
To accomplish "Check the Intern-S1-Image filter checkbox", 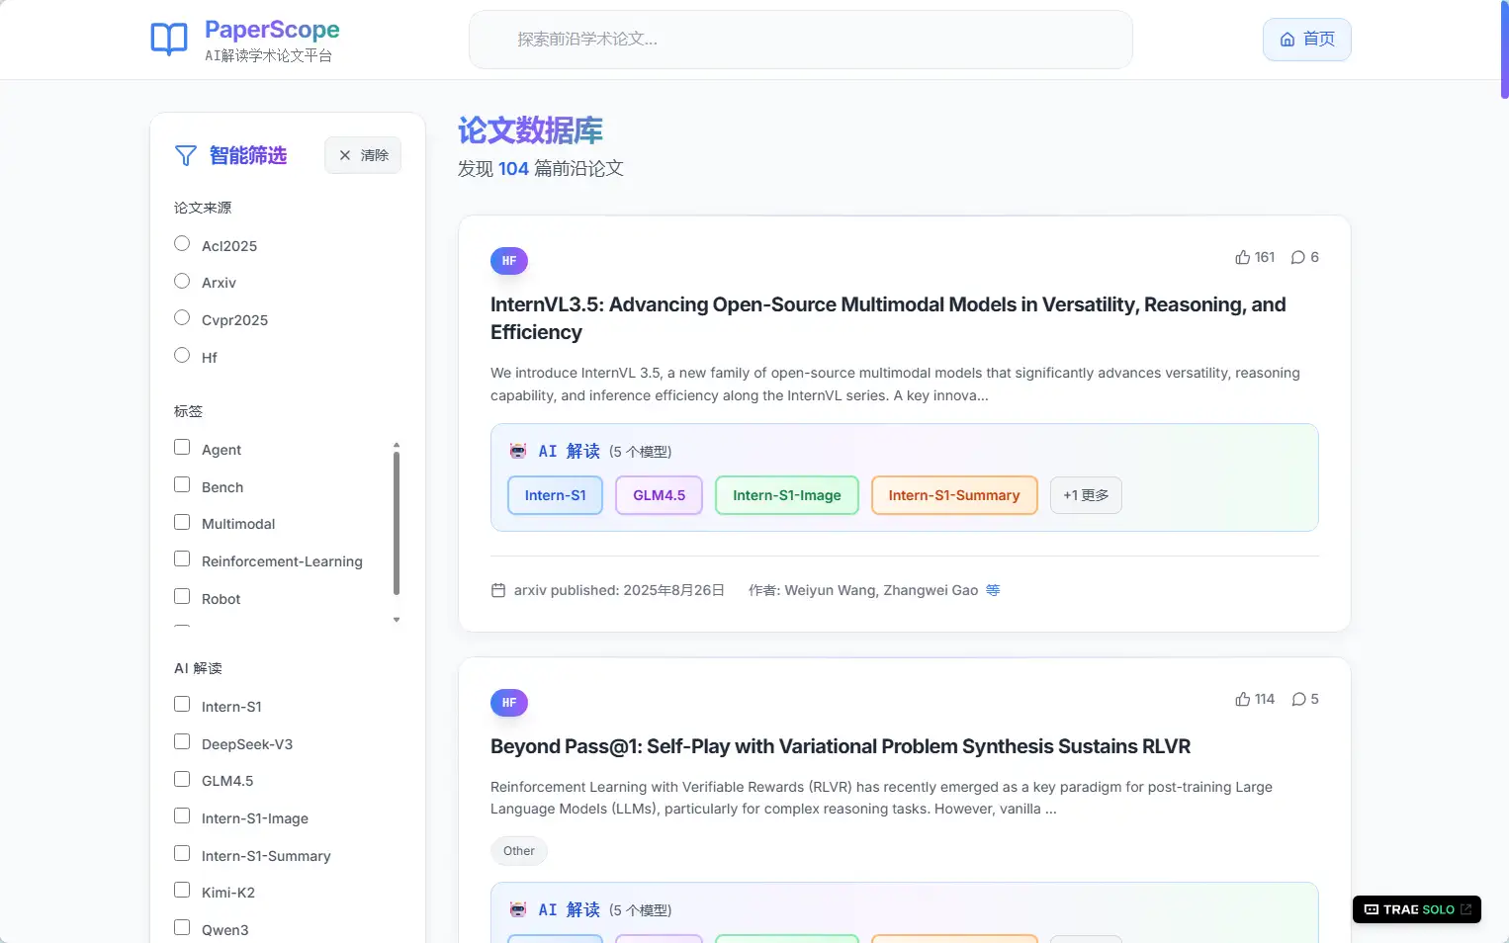I will tap(182, 815).
